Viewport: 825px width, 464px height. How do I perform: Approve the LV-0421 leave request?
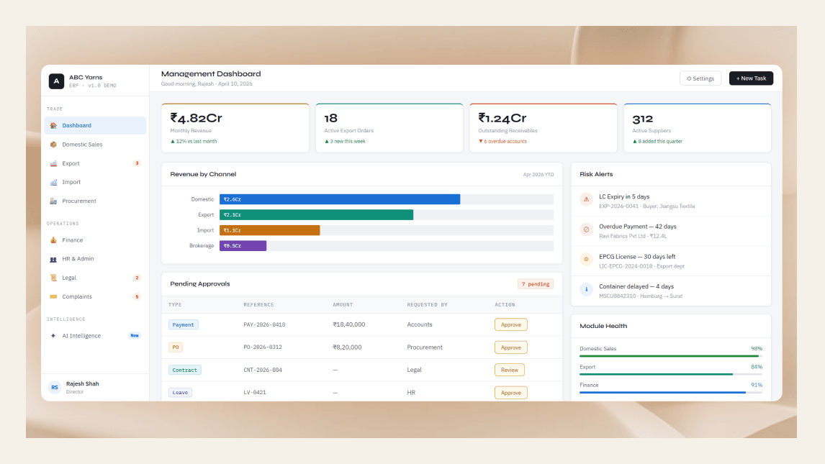pyautogui.click(x=511, y=393)
